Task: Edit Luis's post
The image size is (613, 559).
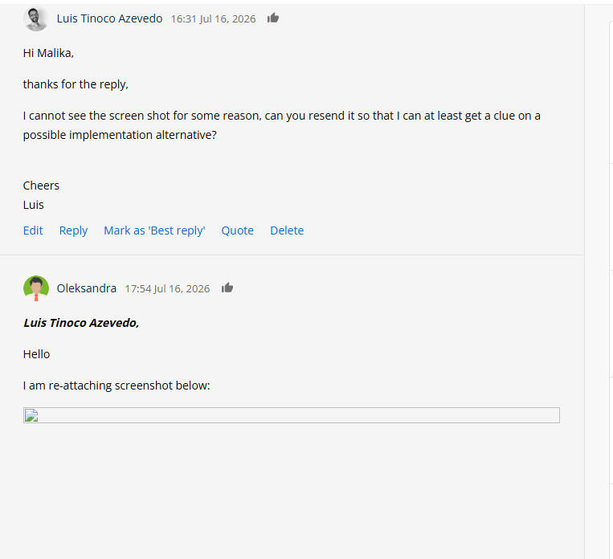Action: pos(33,231)
